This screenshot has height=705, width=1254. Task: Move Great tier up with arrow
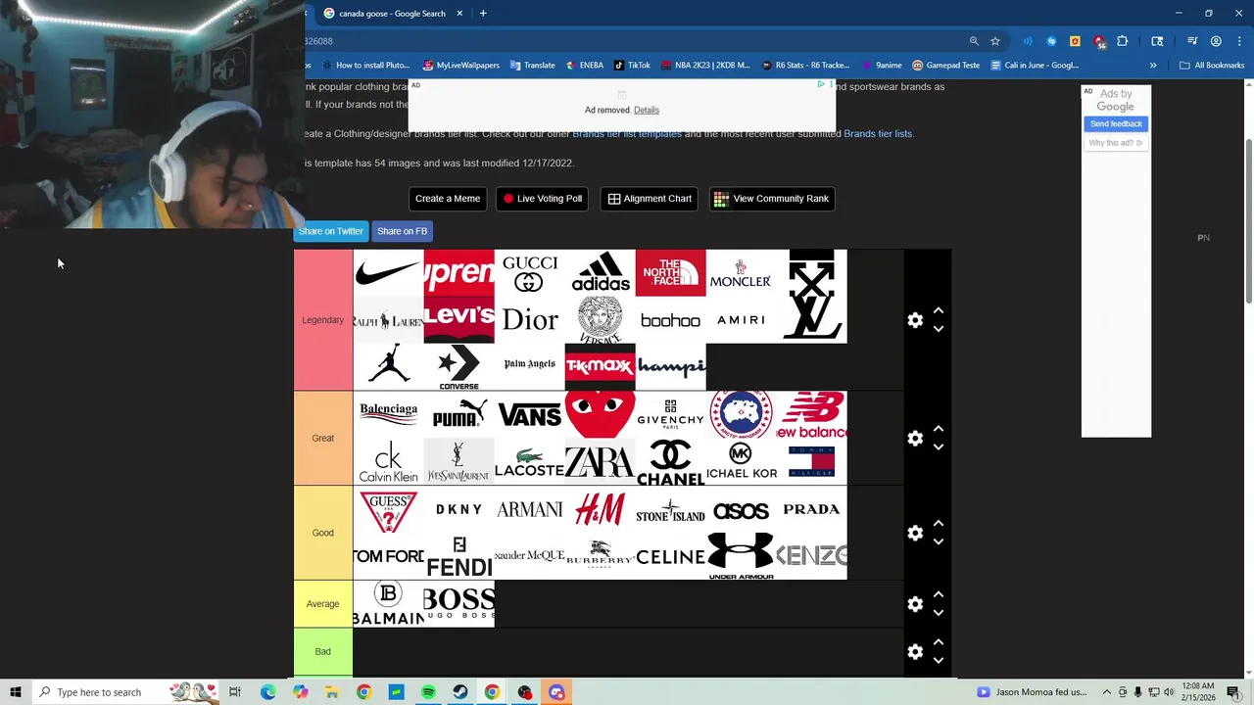coord(939,429)
